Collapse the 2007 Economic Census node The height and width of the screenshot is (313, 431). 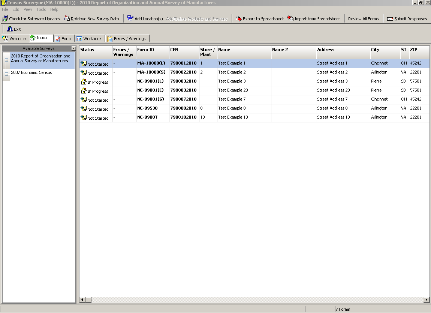coord(6,74)
